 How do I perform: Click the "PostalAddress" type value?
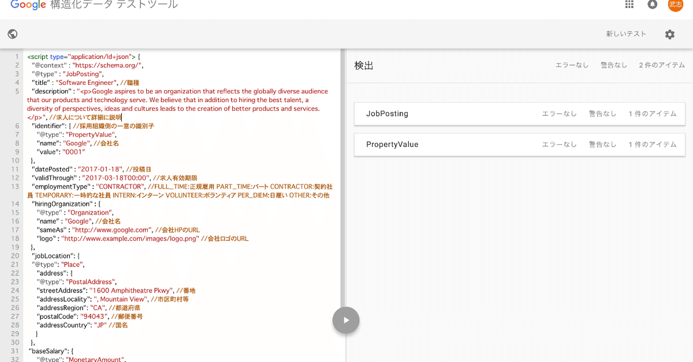[x=91, y=282]
